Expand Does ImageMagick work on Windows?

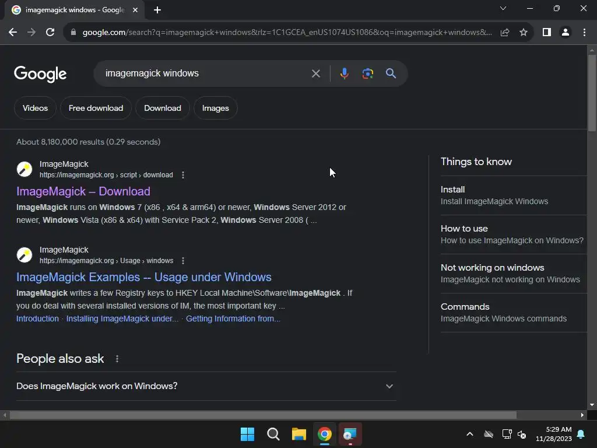206,386
